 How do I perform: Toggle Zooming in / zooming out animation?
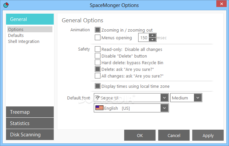click(97, 30)
